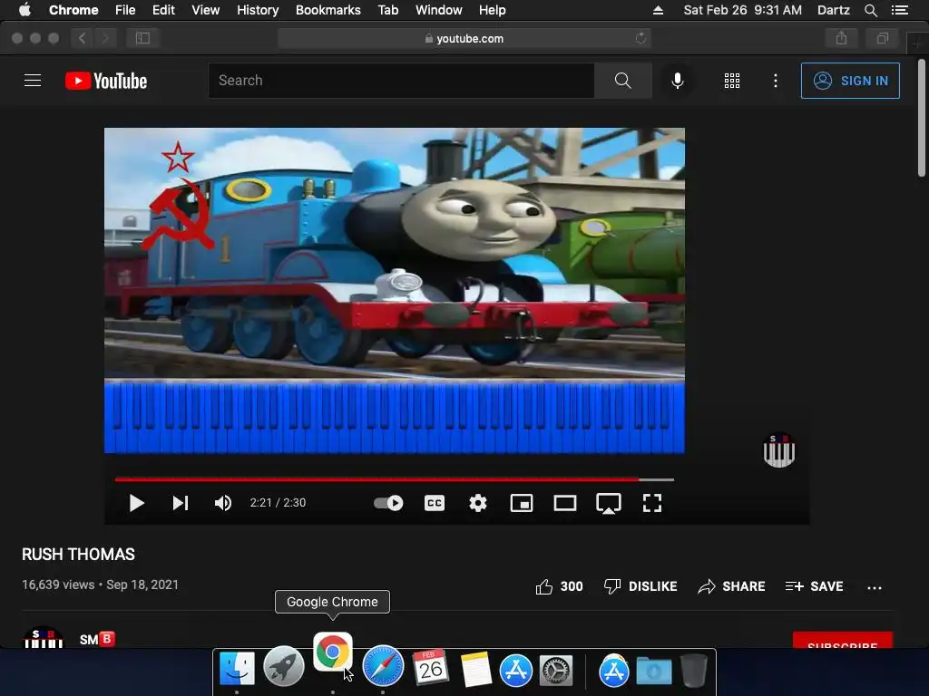Open the Apple menu
The image size is (929, 696).
click(x=24, y=10)
